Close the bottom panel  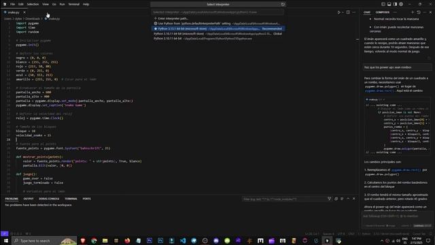353,199
